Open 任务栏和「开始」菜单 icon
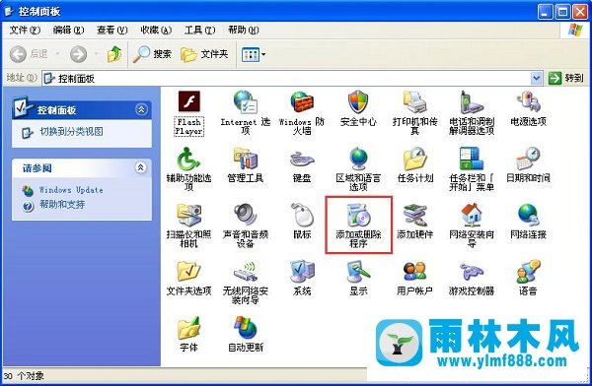 click(x=472, y=169)
